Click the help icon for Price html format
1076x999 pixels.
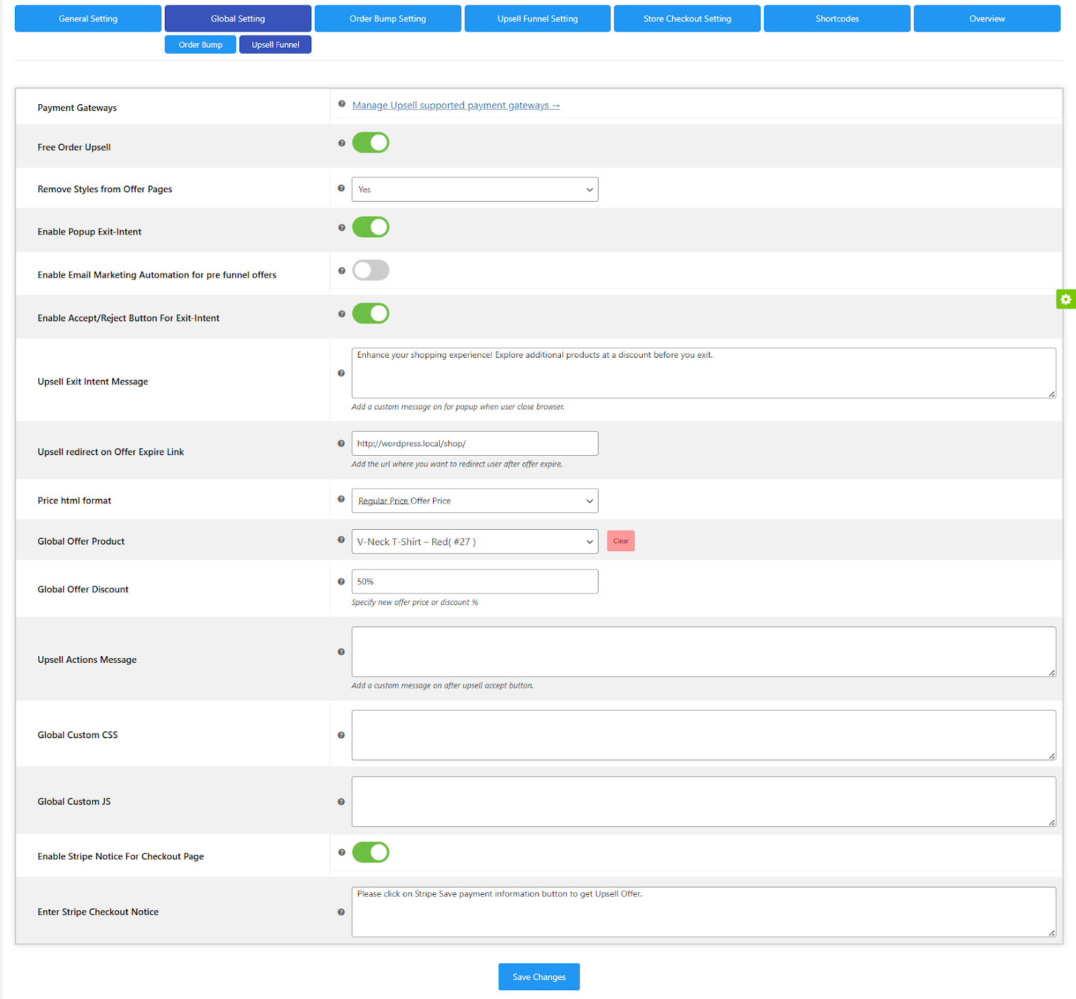[342, 499]
